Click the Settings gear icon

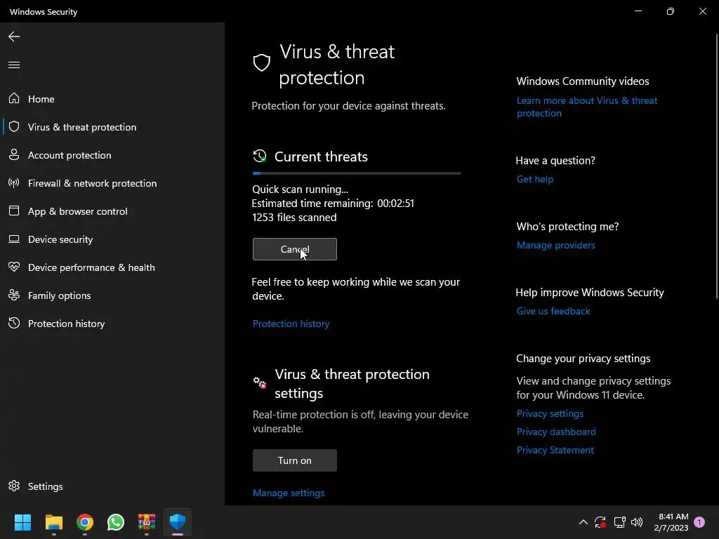(x=14, y=486)
